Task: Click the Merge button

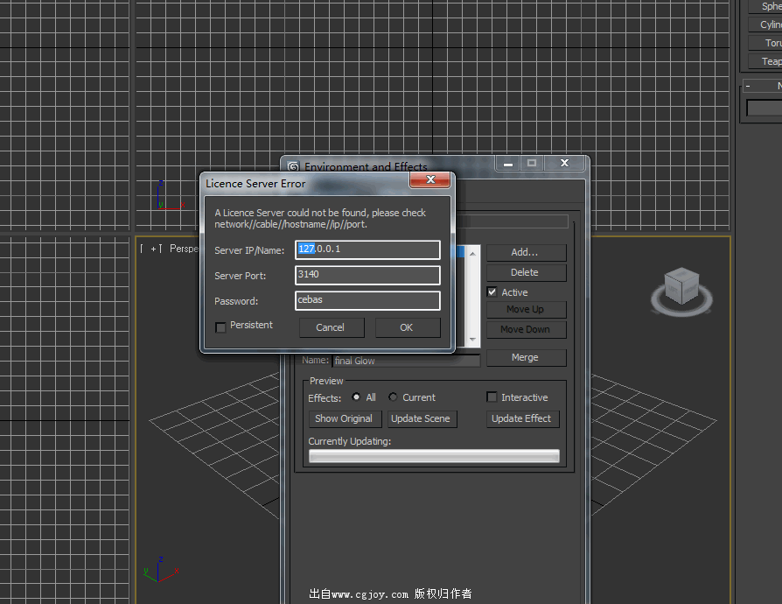Action: (527, 357)
